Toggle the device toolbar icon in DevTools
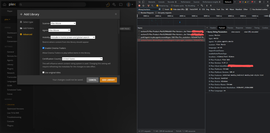The image size is (270, 133). (x=143, y=2)
